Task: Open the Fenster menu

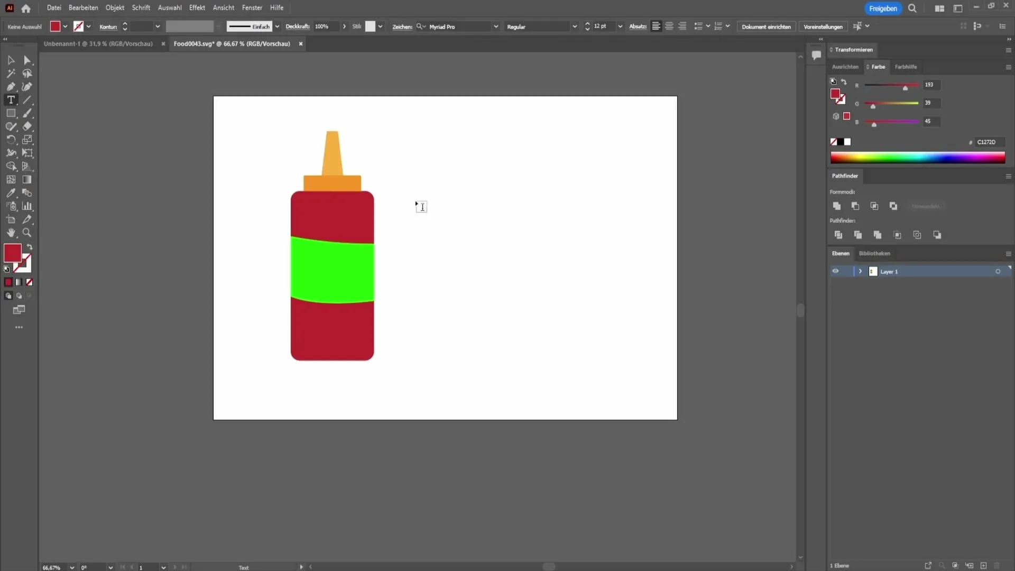Action: [252, 8]
